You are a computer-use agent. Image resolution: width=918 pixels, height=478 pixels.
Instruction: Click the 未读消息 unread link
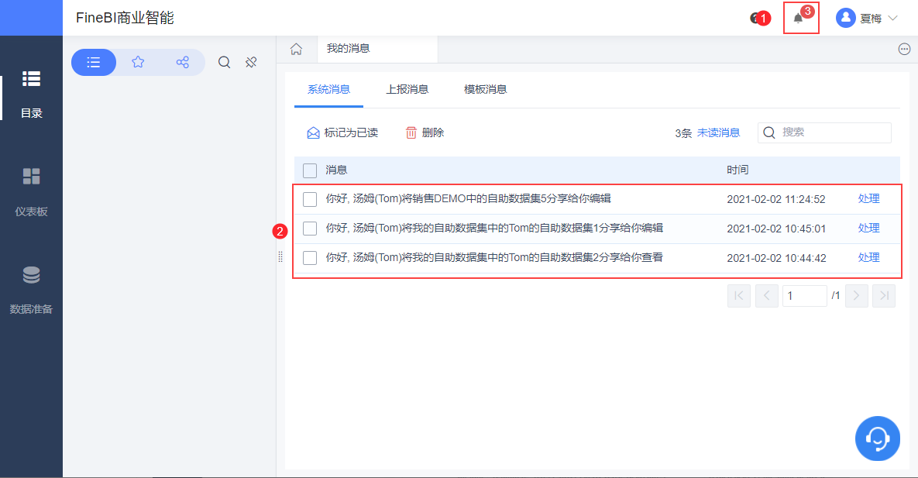point(718,133)
